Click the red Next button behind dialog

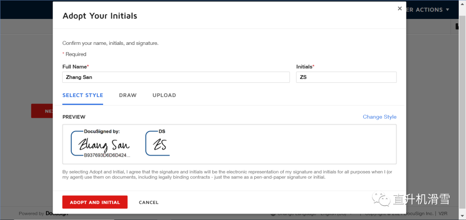pyautogui.click(x=42, y=111)
